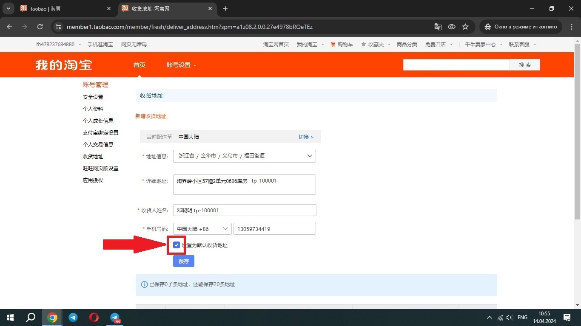Image resolution: width=581 pixels, height=326 pixels.
Task: Click the browser address bar URL
Action: [x=190, y=27]
